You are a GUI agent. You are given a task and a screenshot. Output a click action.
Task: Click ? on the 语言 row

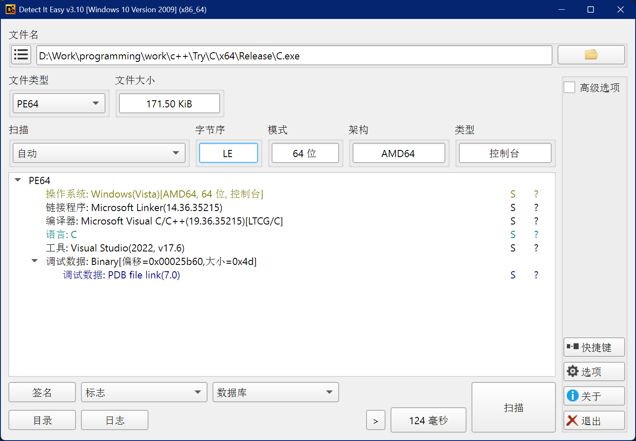click(536, 234)
